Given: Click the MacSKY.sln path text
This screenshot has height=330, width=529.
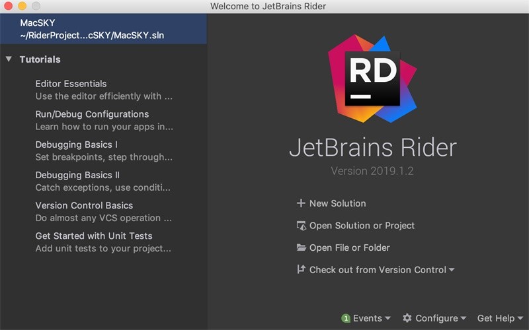Looking at the screenshot, I should (x=92, y=36).
